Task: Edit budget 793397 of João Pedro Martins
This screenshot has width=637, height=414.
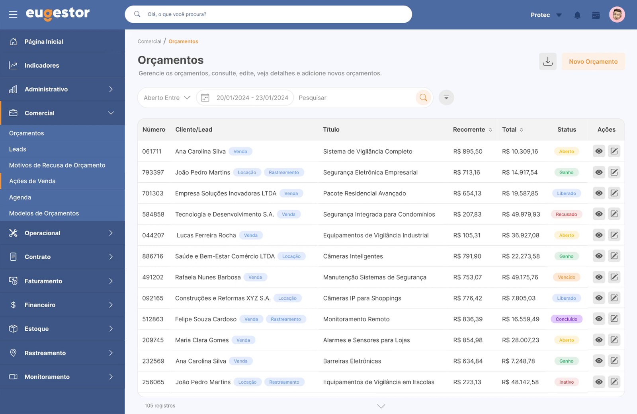Action: [x=614, y=172]
